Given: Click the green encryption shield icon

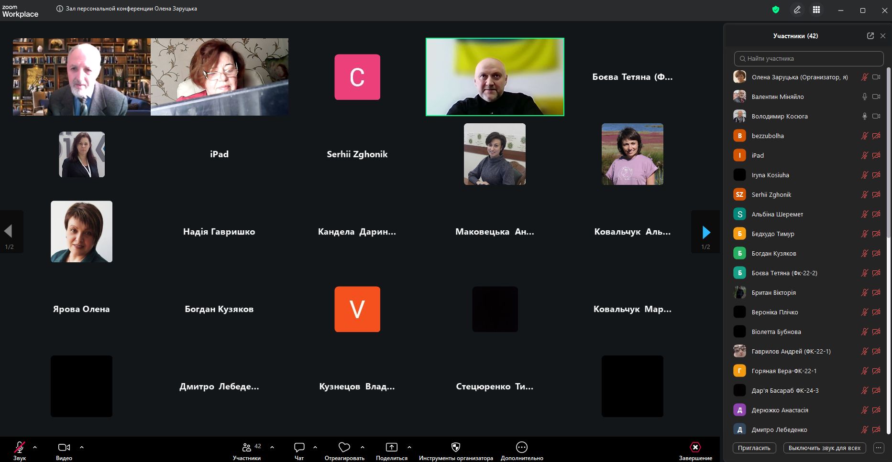Looking at the screenshot, I should click(776, 10).
